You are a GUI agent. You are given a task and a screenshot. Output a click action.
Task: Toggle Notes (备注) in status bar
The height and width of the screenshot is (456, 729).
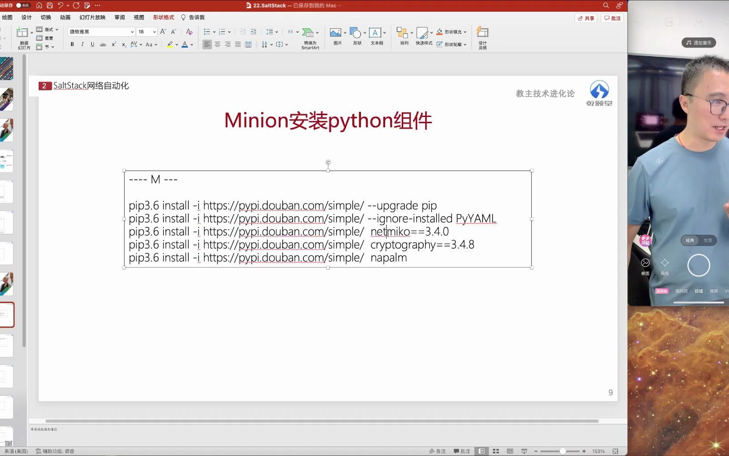coord(437,451)
